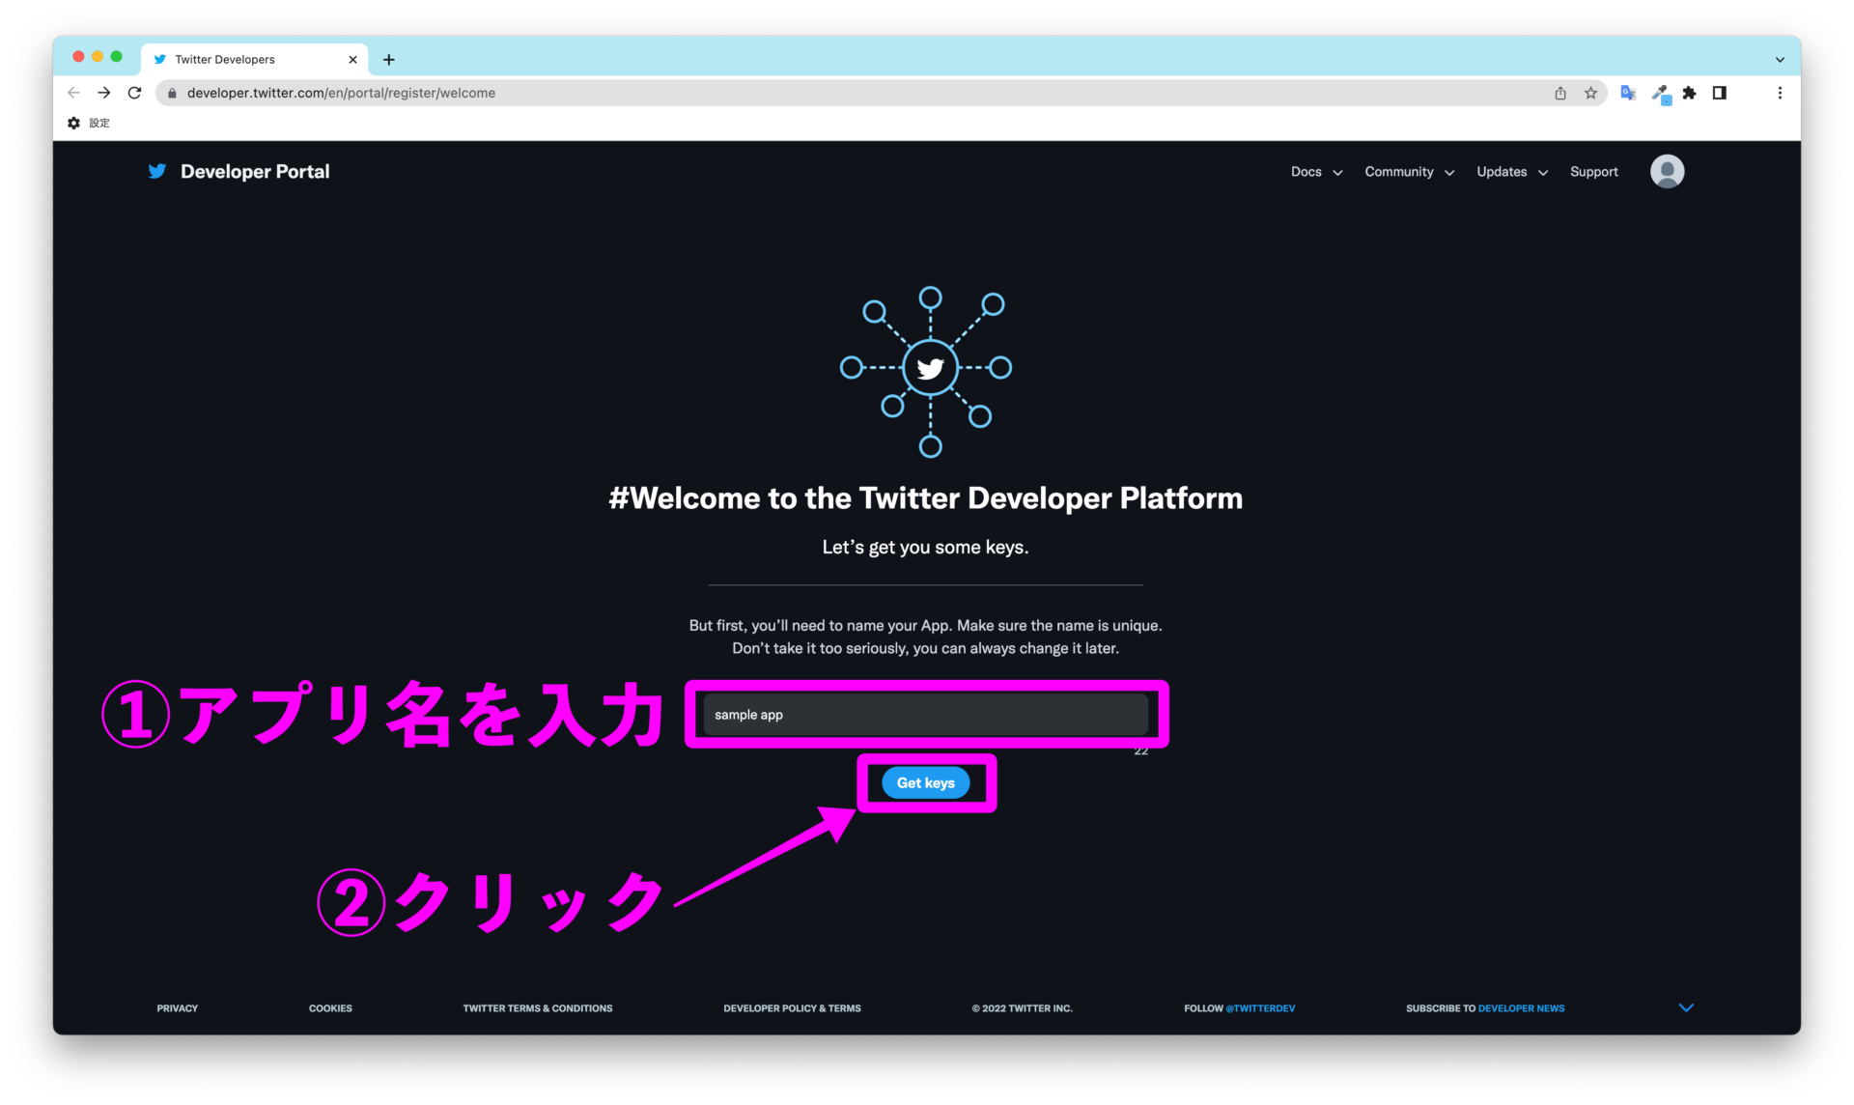Viewport: 1854px width, 1105px height.
Task: Click the sidebar panel icon in toolbar
Action: (x=1720, y=93)
